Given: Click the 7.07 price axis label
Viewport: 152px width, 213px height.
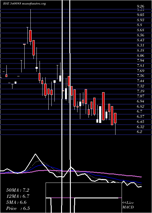Looking at the screenshot, I should [x=140, y=96].
